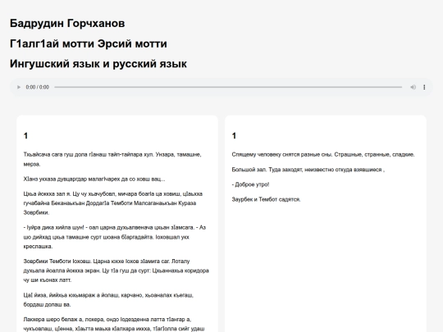The width and height of the screenshot is (443, 332).
Task: Click paragraph starting Зоврбики Темботи
Action: pos(116,271)
